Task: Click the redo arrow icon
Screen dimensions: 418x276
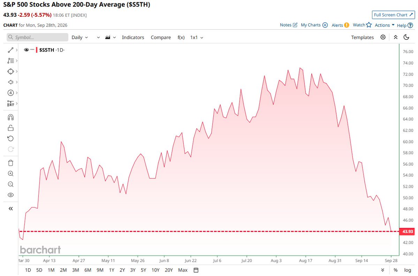Action: 10,149
